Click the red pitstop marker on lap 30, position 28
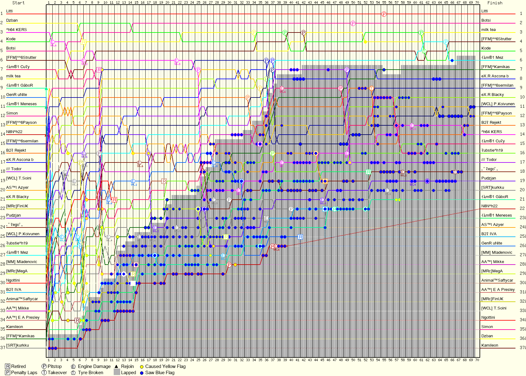 click(x=229, y=265)
